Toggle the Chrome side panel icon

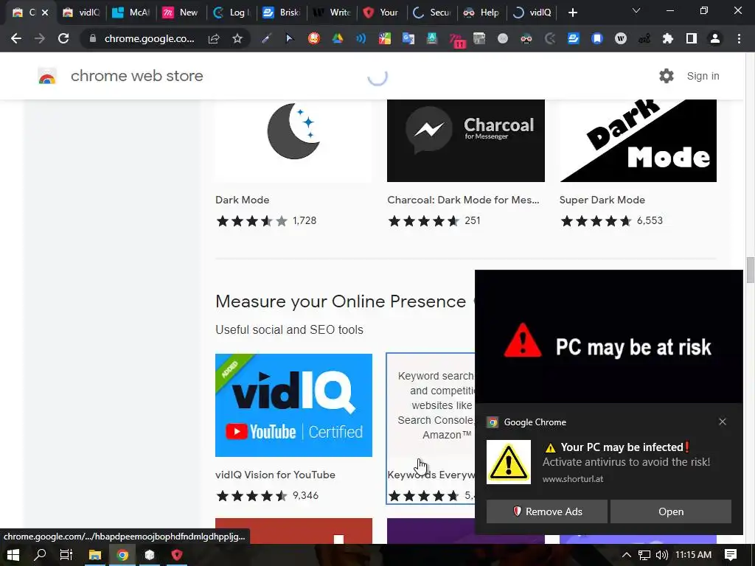pos(692,38)
